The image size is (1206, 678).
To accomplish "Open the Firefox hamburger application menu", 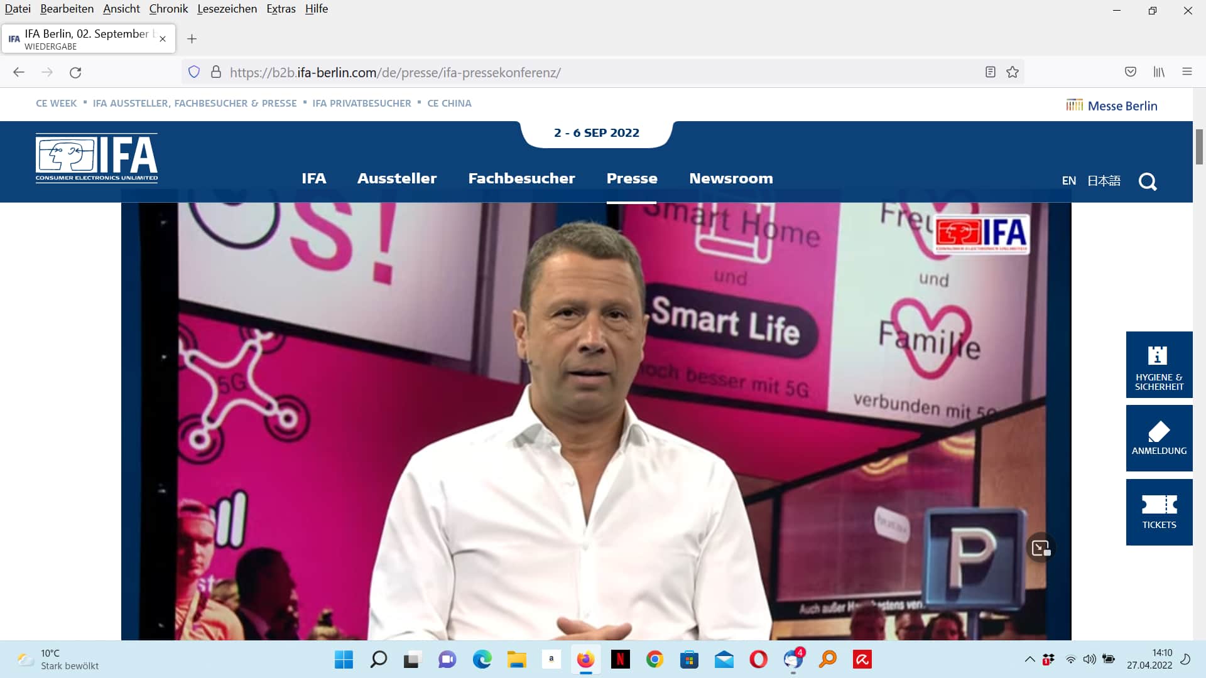I will (1187, 72).
